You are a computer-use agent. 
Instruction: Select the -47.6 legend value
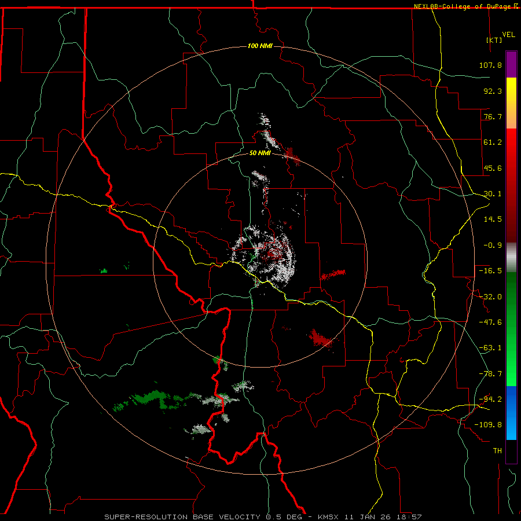click(490, 322)
